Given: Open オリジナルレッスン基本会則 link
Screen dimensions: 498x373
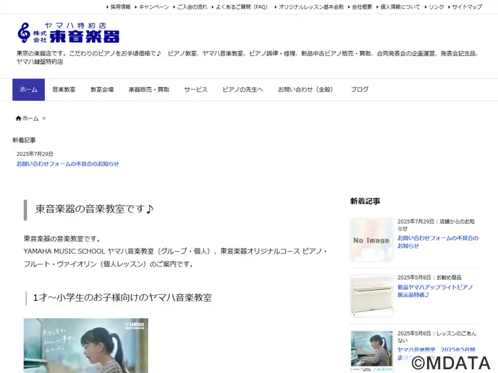Looking at the screenshot, I should point(311,7).
